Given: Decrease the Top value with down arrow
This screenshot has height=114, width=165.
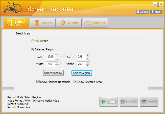Looking at the screenshot, I should click(87, 58).
